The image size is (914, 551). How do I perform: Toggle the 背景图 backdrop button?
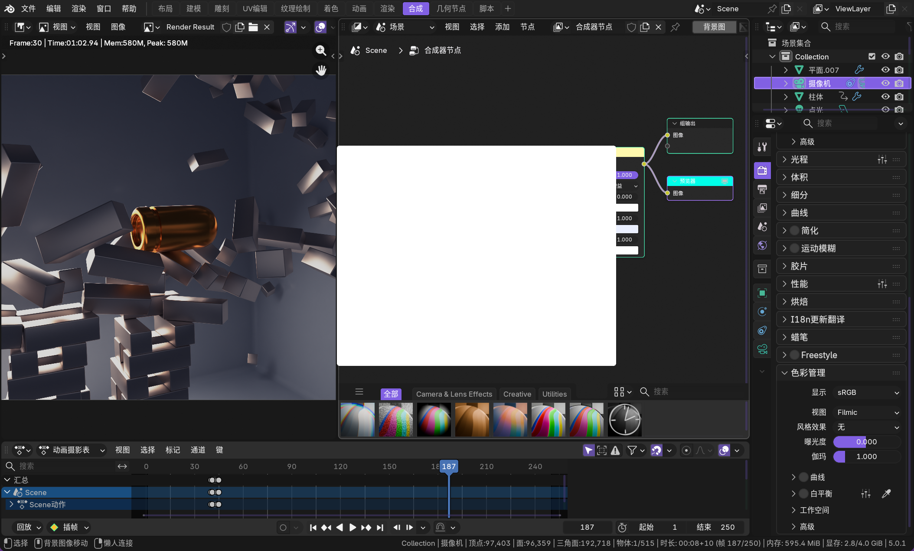coord(714,27)
